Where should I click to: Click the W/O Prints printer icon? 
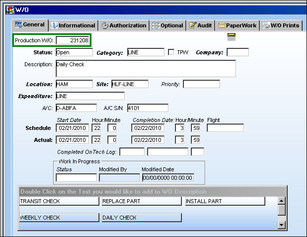point(266,25)
